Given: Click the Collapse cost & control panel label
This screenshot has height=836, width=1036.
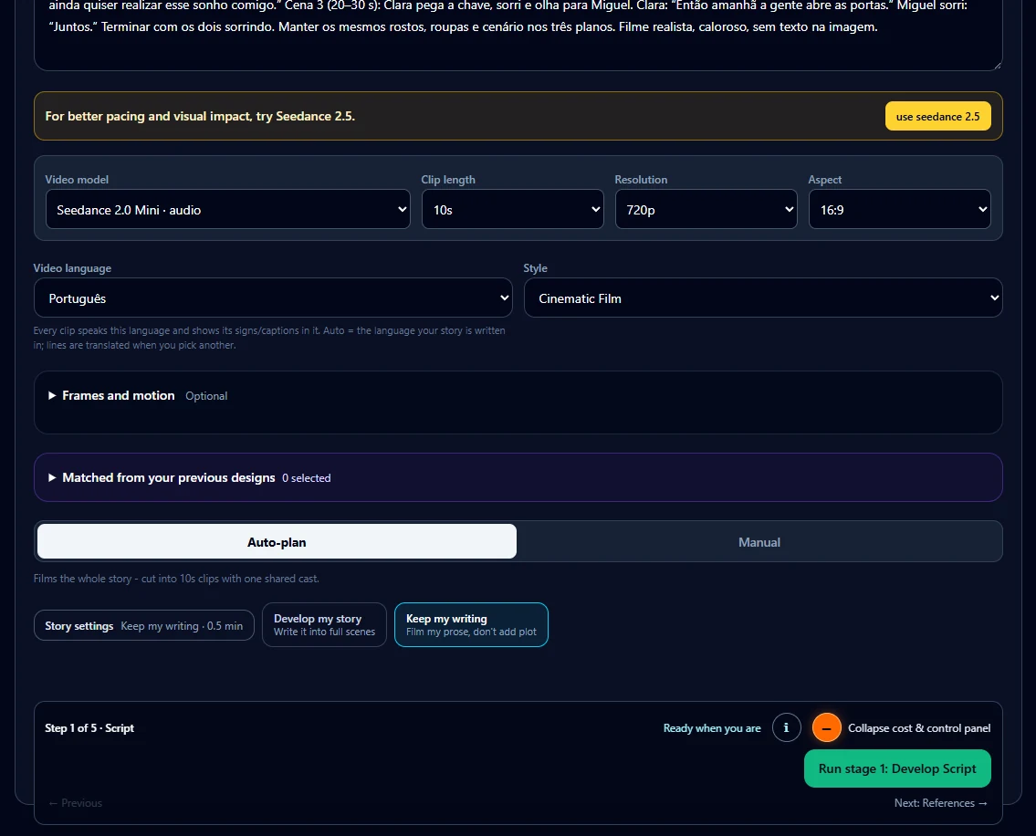Looking at the screenshot, I should (919, 727).
